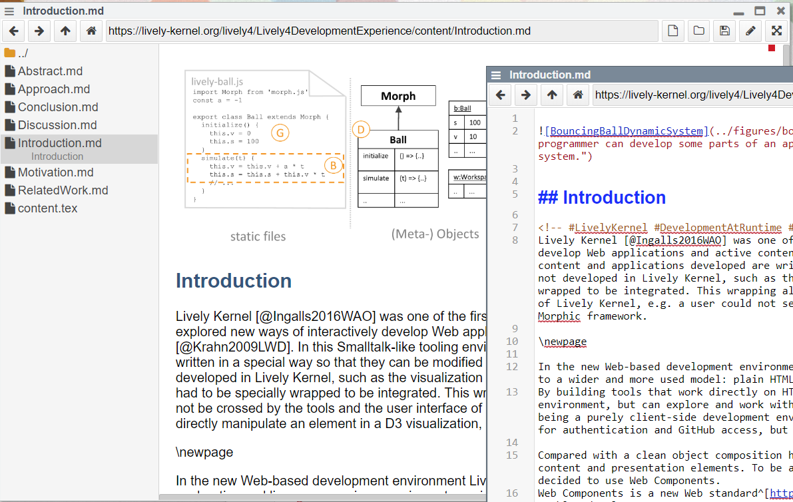Click the home icon in main toolbar

(x=91, y=31)
